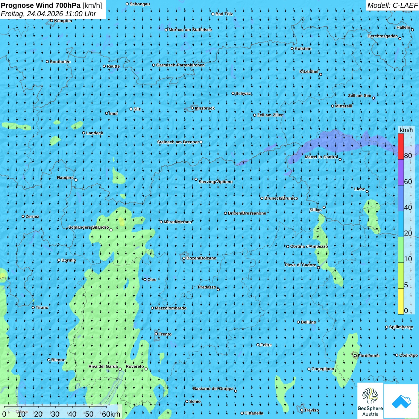Click the 'Mezzolombardo' label

pos(171,308)
